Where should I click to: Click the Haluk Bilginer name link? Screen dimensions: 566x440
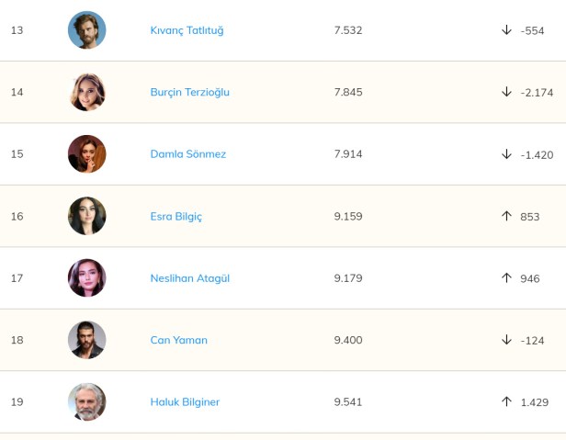tap(185, 402)
